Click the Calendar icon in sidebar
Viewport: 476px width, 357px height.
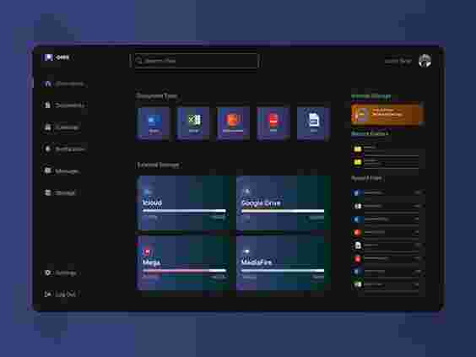click(47, 127)
